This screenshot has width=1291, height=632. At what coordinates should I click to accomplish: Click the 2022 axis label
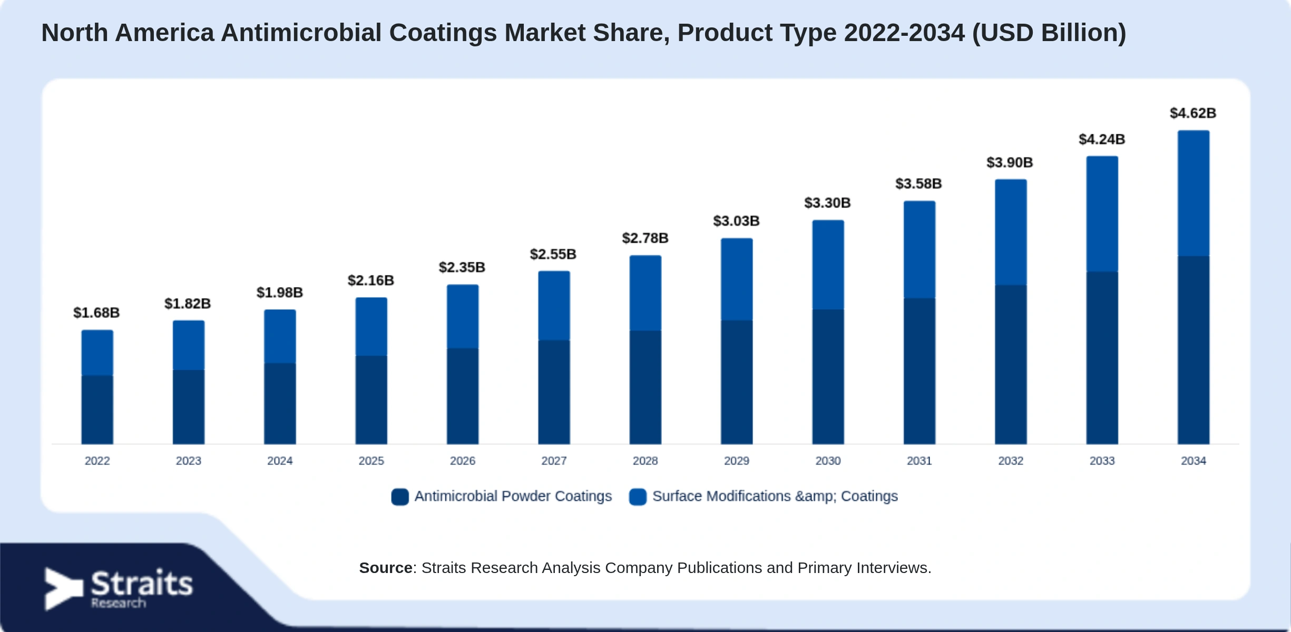97,461
